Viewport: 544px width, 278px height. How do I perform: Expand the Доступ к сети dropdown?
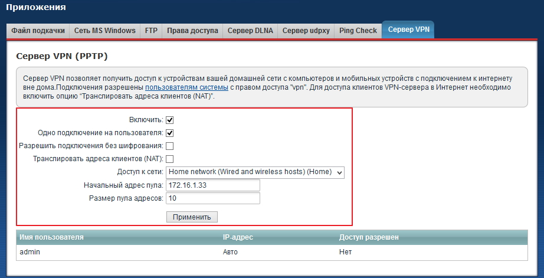point(255,172)
